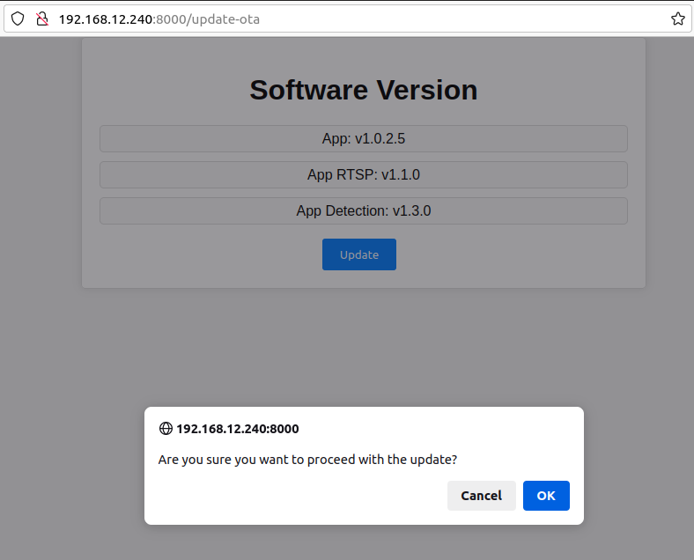This screenshot has height=560, width=694.
Task: Select the App Detection: v1.3.0 field
Action: click(x=363, y=211)
